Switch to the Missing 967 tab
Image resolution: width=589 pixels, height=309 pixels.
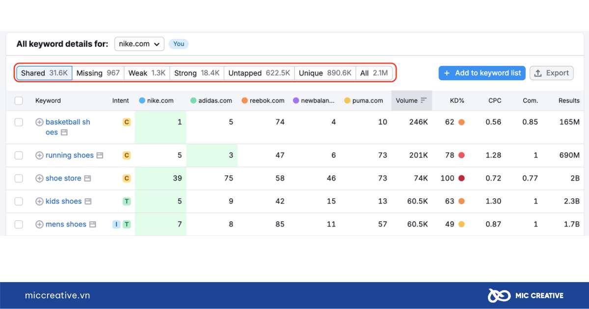click(98, 73)
